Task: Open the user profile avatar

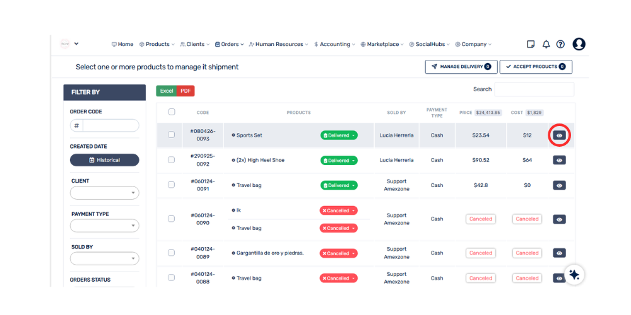Action: tap(579, 44)
